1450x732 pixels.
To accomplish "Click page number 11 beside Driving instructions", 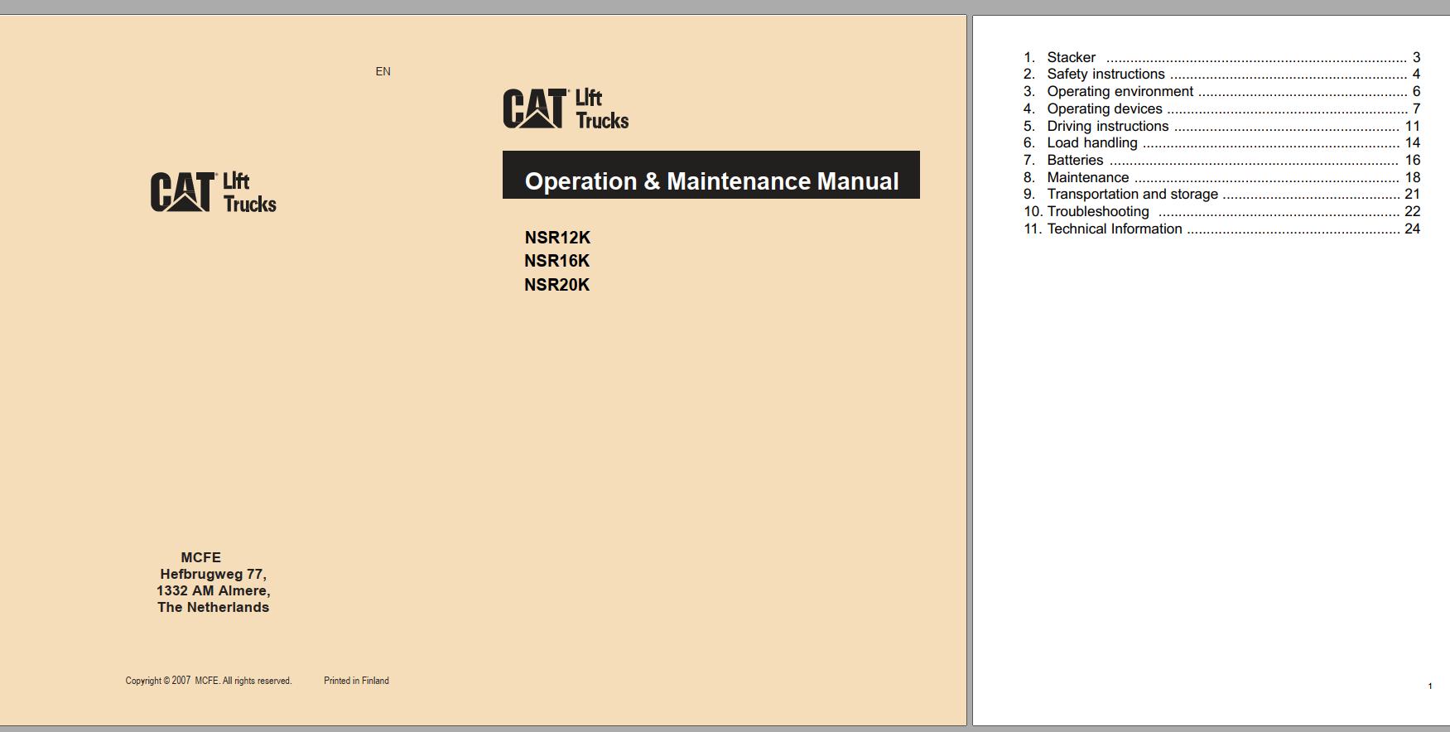I will coord(1413,126).
